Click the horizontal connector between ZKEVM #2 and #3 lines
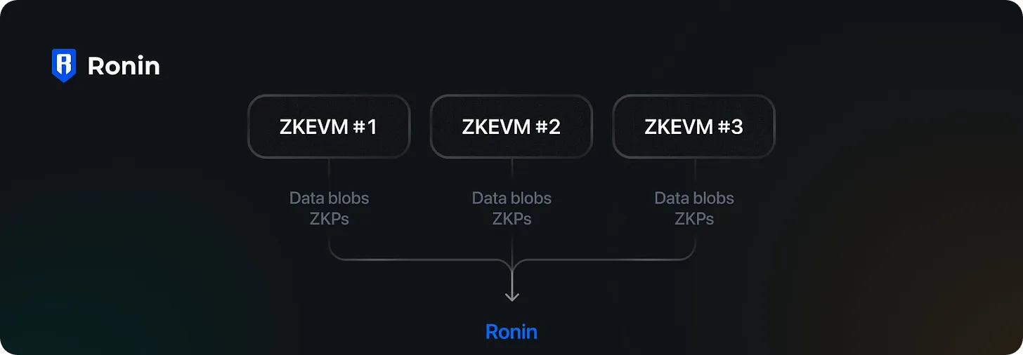The width and height of the screenshot is (1023, 355). point(603,260)
